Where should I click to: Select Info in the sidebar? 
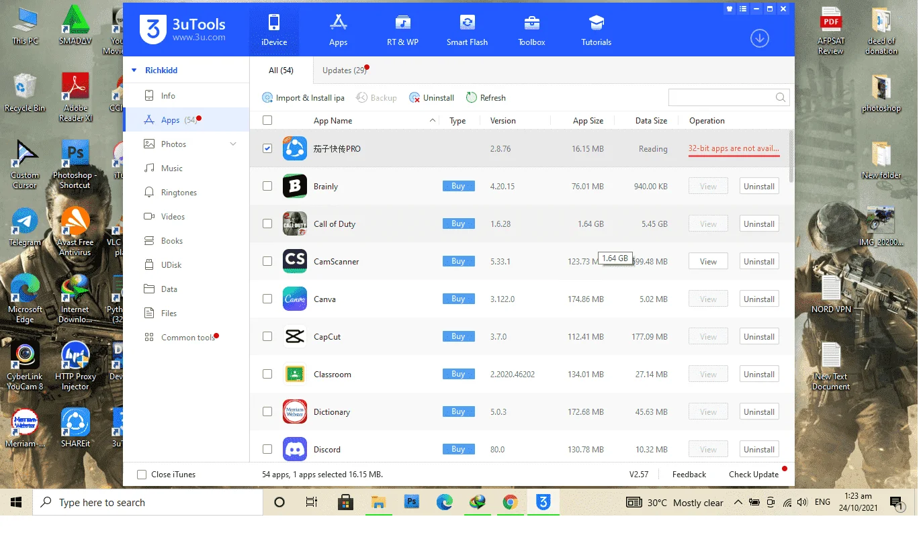click(x=186, y=95)
